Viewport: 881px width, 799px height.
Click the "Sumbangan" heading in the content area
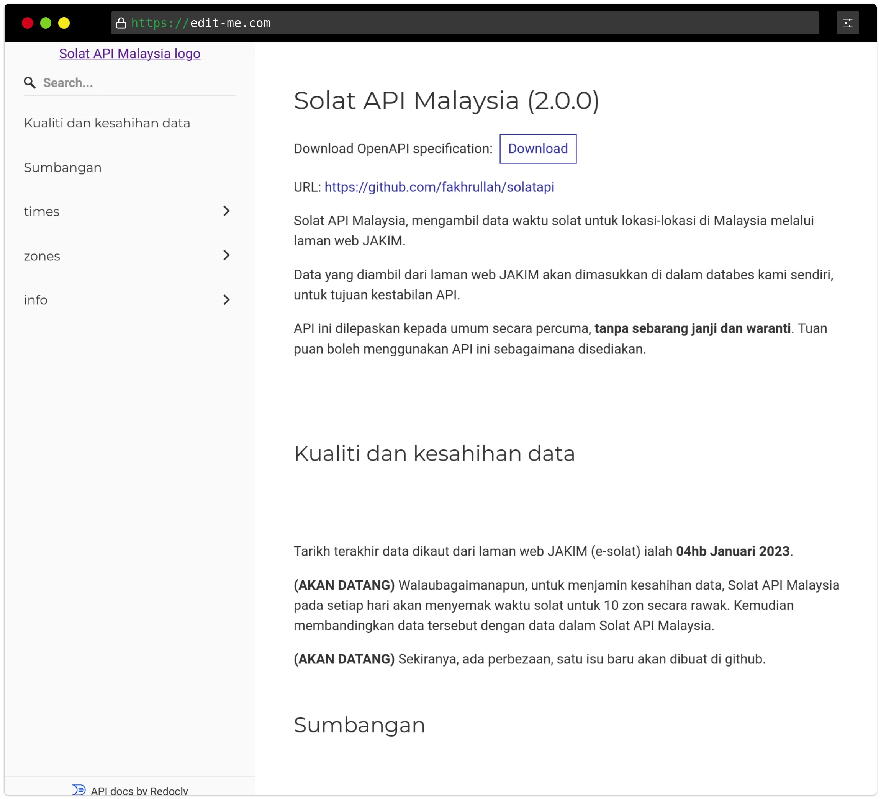pyautogui.click(x=359, y=725)
